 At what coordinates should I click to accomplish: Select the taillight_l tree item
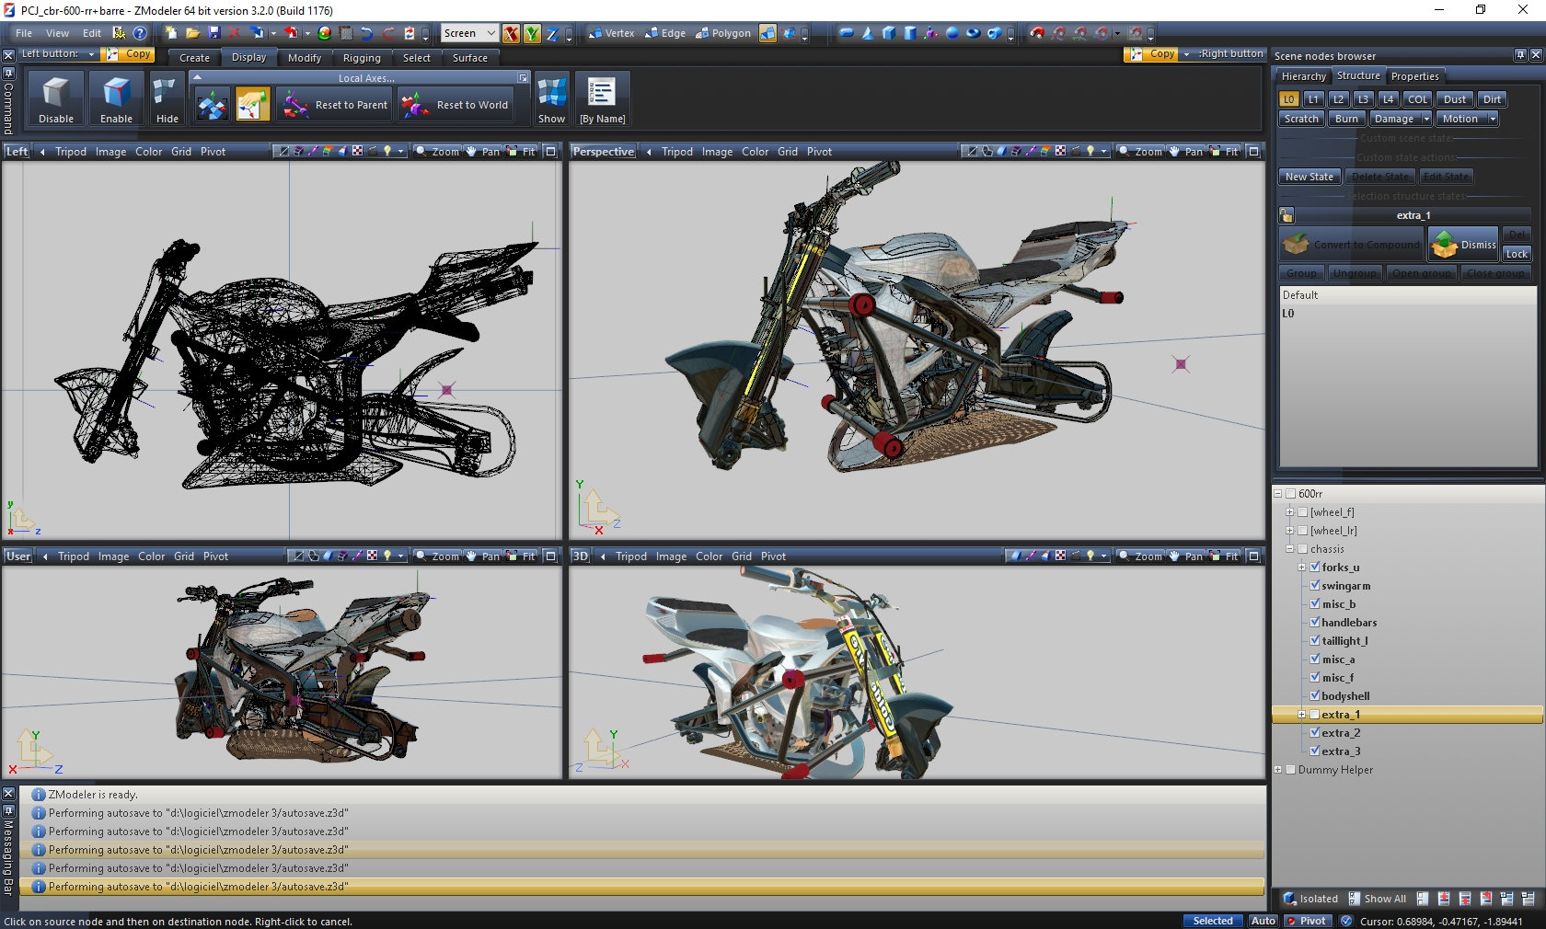[x=1344, y=641]
